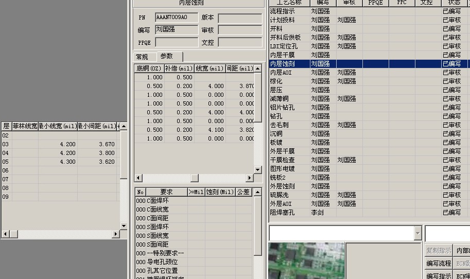The height and width of the screenshot is (279, 470).
Task: Click layer 03 row in layer table
Action: tap(60, 144)
